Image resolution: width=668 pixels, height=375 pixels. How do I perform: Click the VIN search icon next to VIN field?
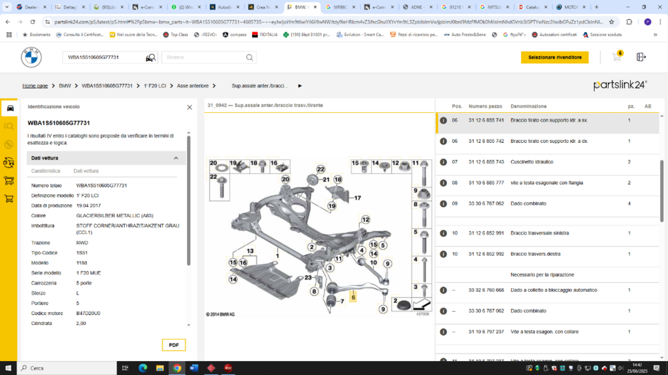tap(151, 58)
